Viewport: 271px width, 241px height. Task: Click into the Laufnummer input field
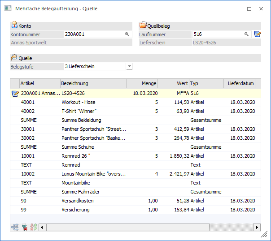[217, 34]
